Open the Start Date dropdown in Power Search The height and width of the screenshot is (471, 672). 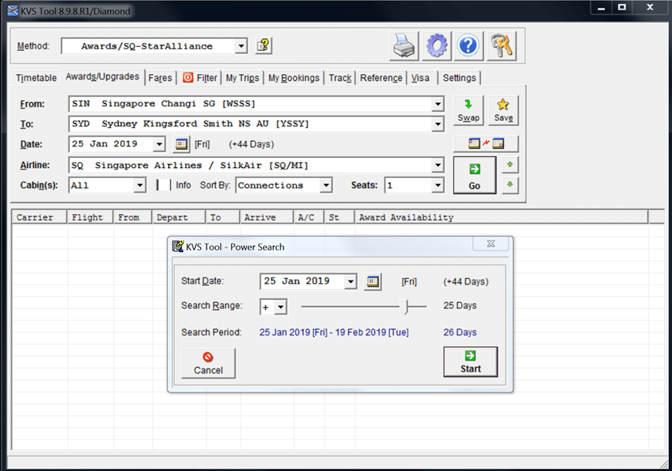tap(351, 281)
